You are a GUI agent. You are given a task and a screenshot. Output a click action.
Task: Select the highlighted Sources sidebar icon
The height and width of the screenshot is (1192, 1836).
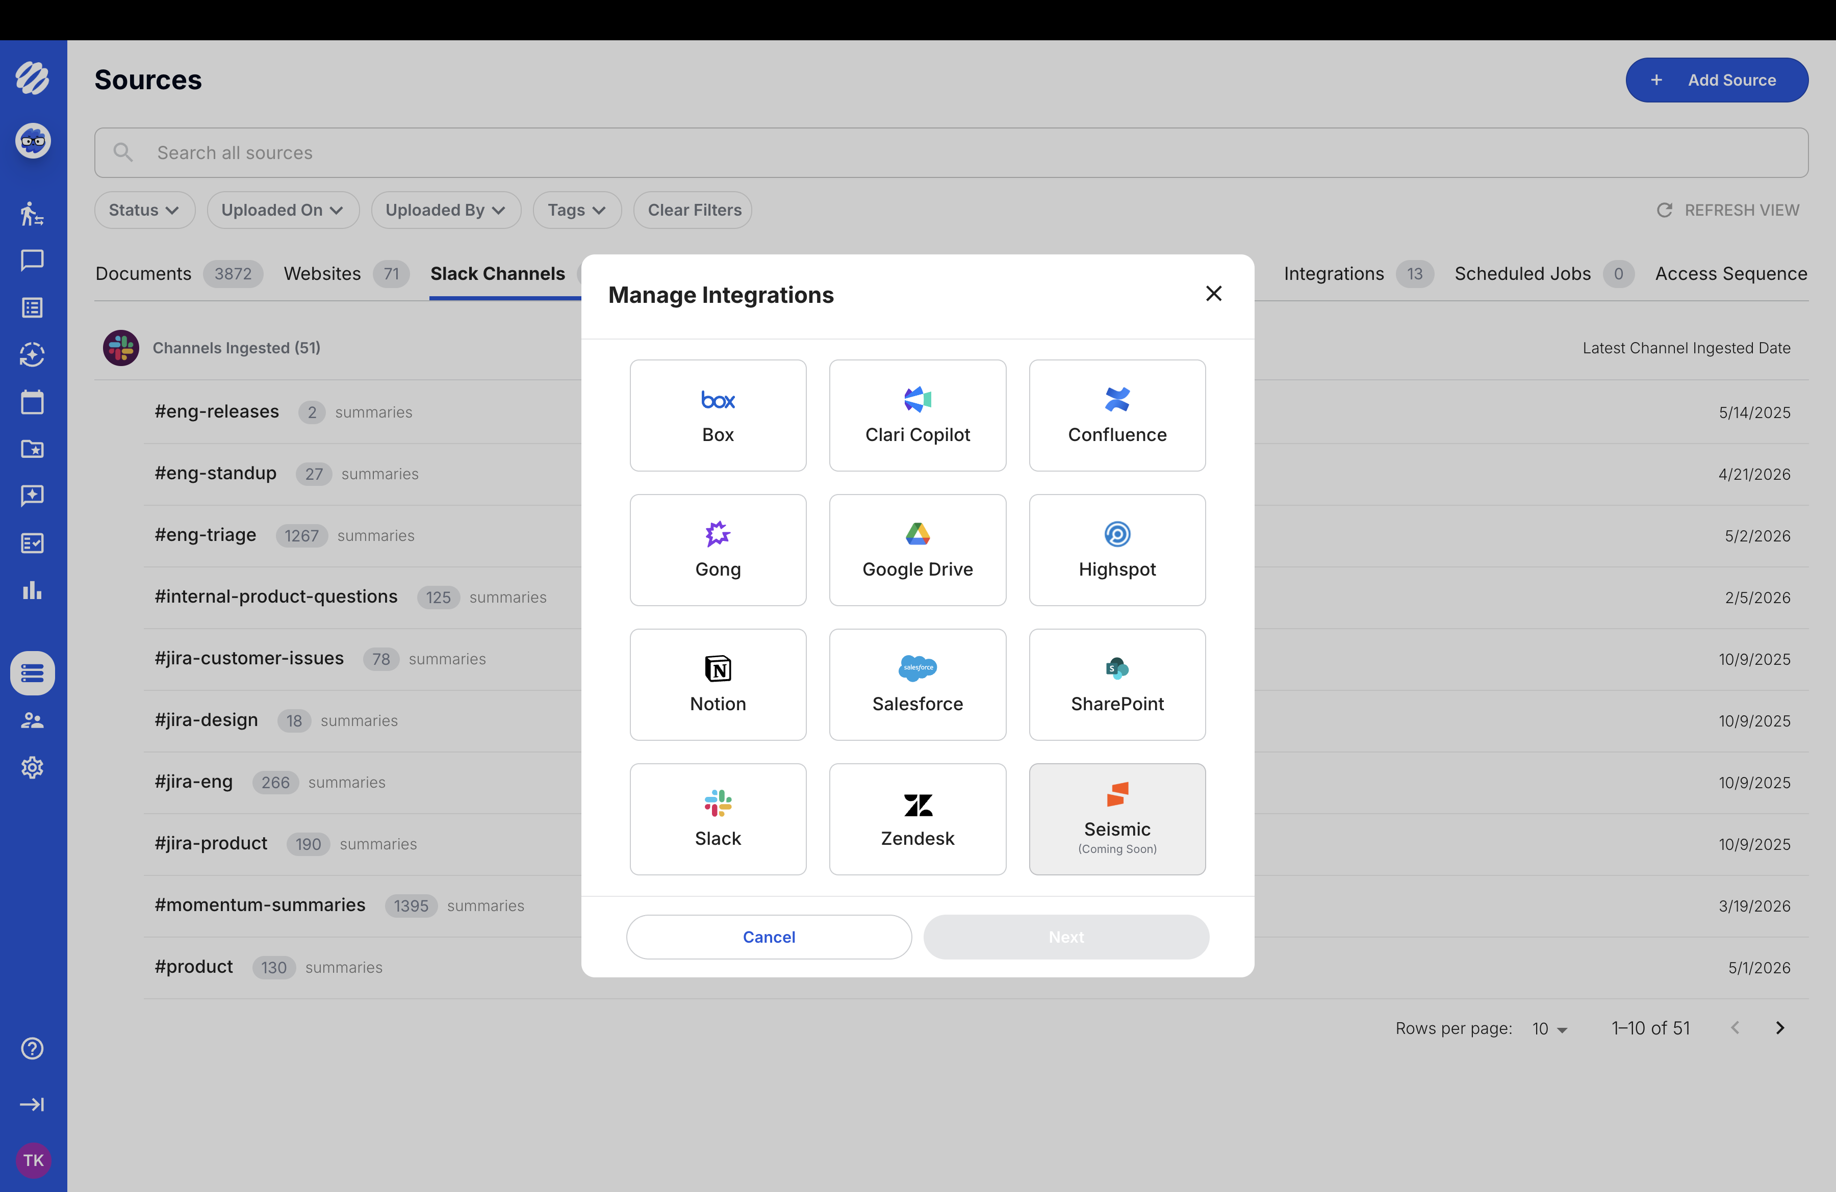[x=33, y=673]
